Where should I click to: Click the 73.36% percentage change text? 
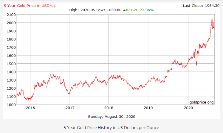[x=148, y=10]
